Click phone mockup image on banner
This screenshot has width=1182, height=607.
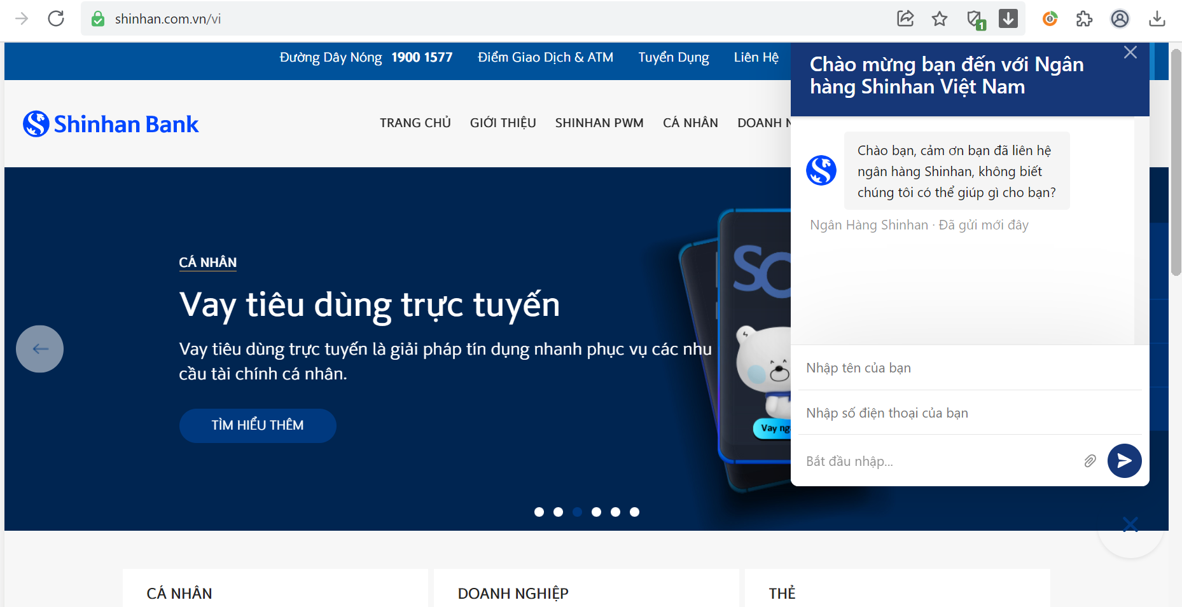[736, 350]
